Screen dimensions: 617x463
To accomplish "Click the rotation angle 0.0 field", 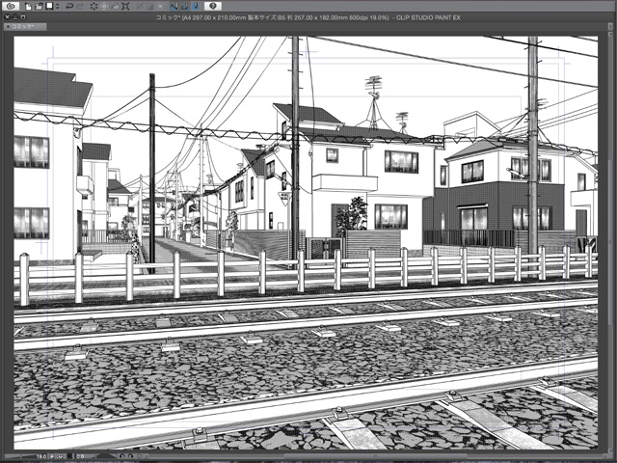I will (80, 456).
